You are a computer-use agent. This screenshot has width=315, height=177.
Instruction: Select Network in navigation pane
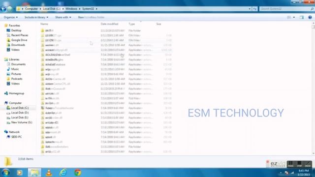[14, 132]
